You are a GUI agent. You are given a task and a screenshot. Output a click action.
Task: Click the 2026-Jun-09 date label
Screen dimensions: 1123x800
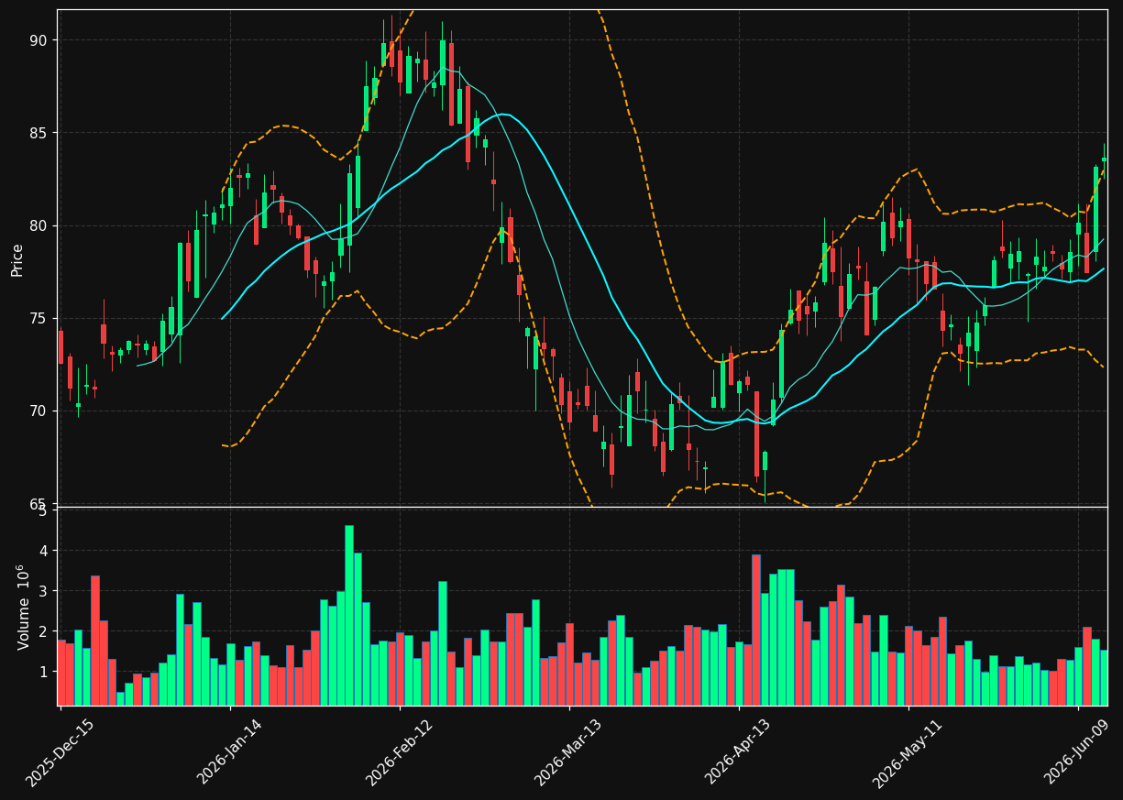click(x=1078, y=752)
